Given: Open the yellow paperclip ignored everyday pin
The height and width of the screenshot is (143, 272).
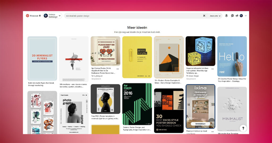Looking at the screenshot, I should click(x=137, y=57).
